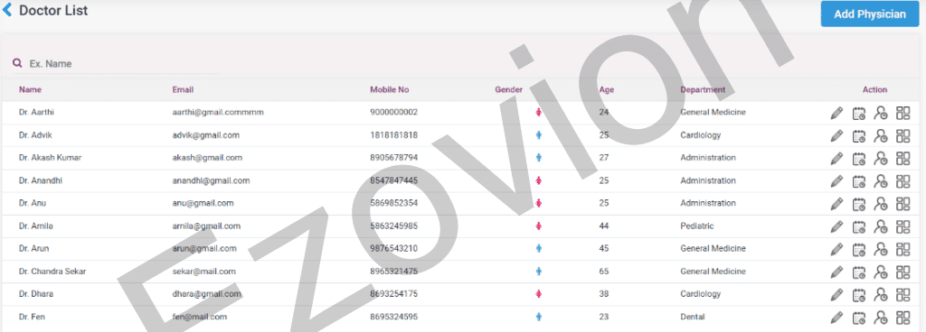Open calendar schedule for Dr. Fen
926x332 pixels.
[x=859, y=318]
